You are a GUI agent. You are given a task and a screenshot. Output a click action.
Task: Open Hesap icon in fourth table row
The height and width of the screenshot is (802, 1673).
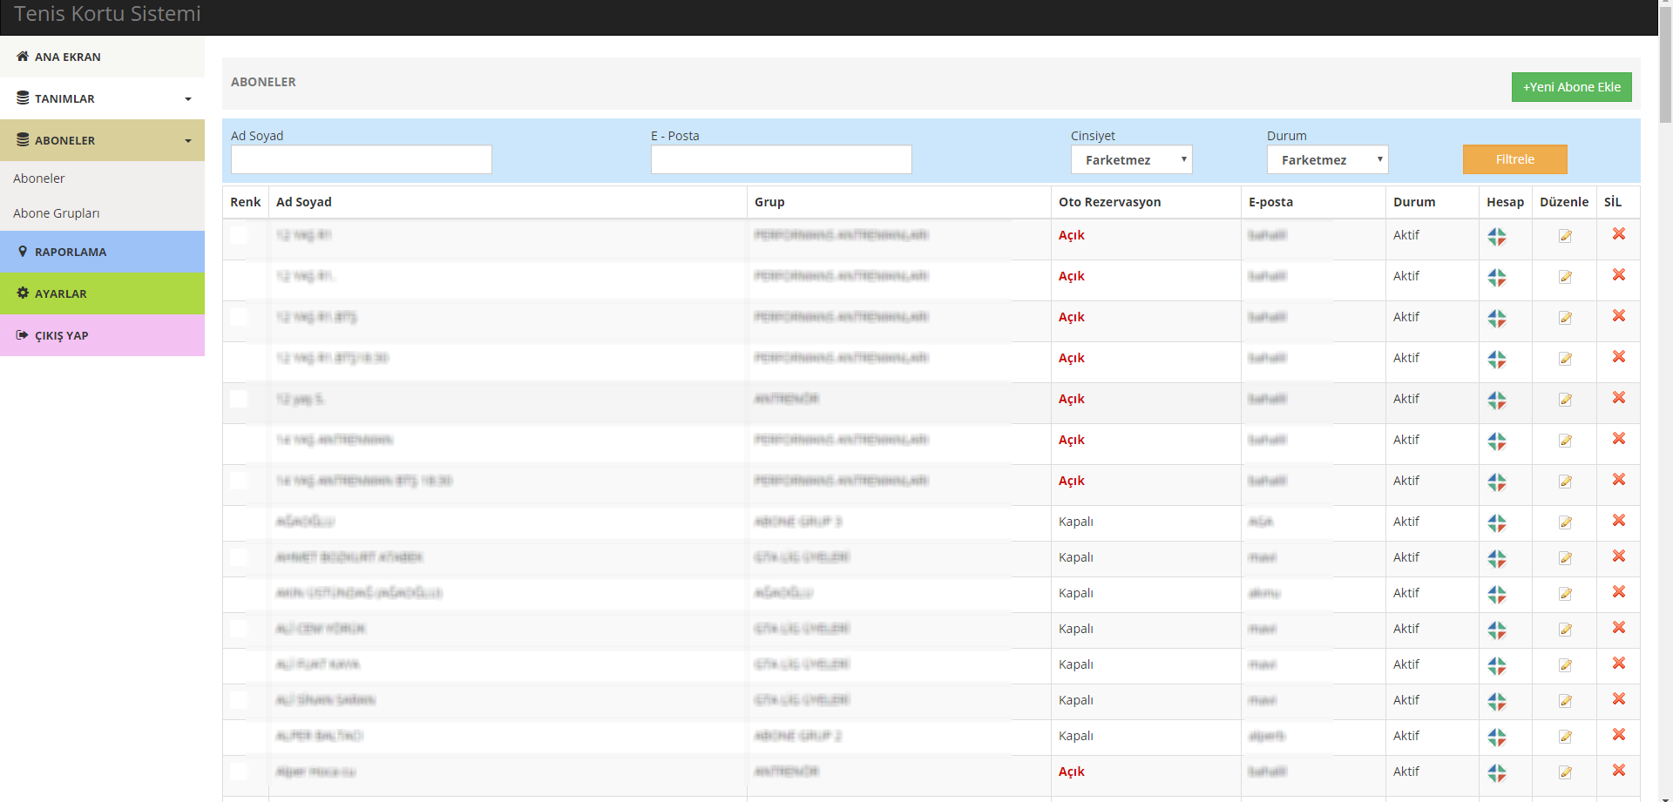(x=1497, y=359)
